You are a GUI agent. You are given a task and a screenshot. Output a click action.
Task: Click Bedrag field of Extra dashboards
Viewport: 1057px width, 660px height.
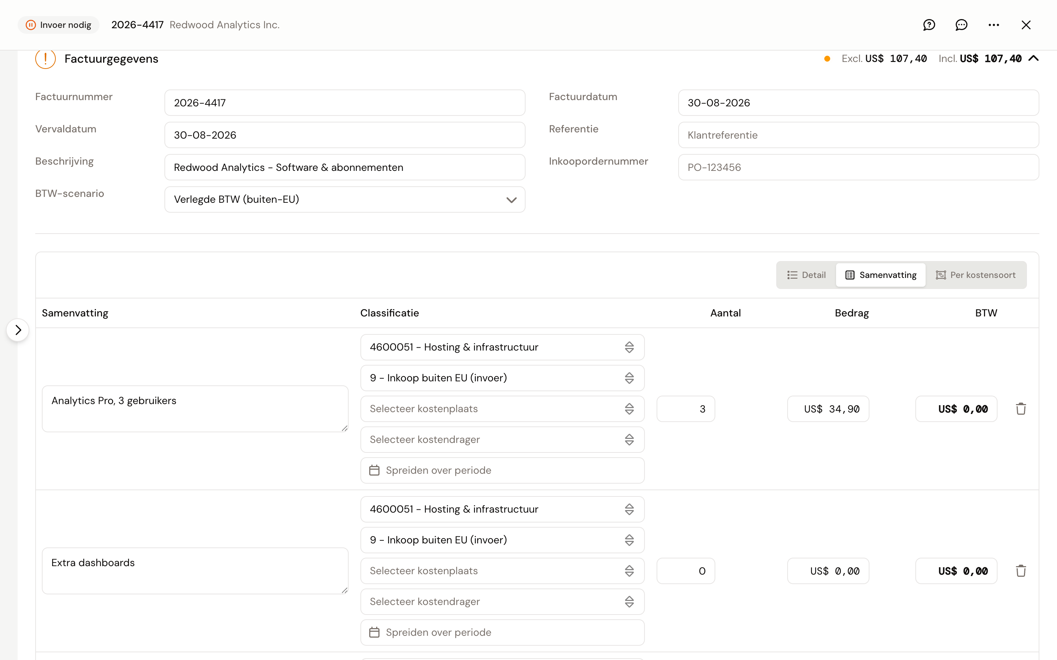828,571
